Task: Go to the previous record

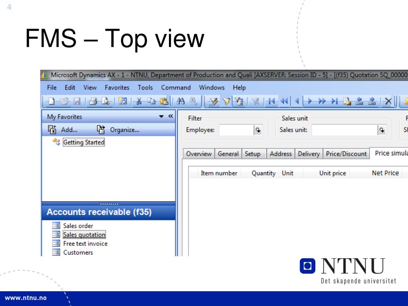Action: (296, 101)
